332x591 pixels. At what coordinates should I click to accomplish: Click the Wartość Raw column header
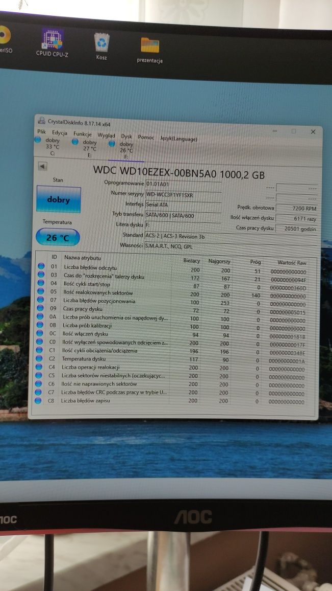(x=292, y=262)
